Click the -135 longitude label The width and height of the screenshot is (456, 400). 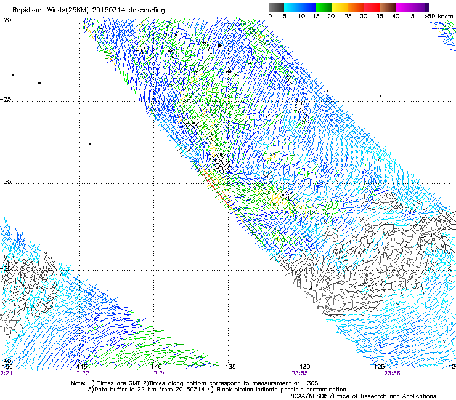tap(228, 367)
